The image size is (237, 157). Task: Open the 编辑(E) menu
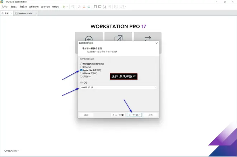[x=14, y=7]
